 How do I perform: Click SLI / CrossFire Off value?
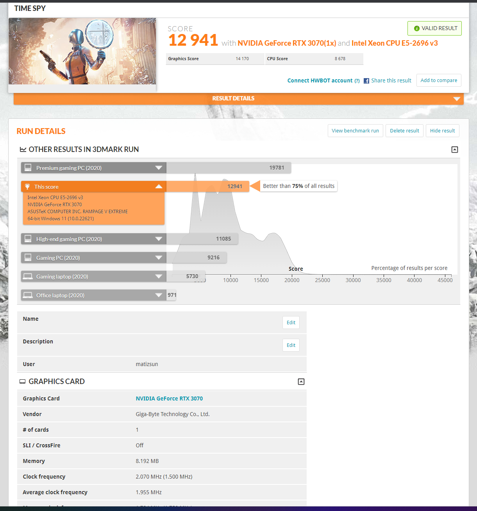pyautogui.click(x=139, y=445)
